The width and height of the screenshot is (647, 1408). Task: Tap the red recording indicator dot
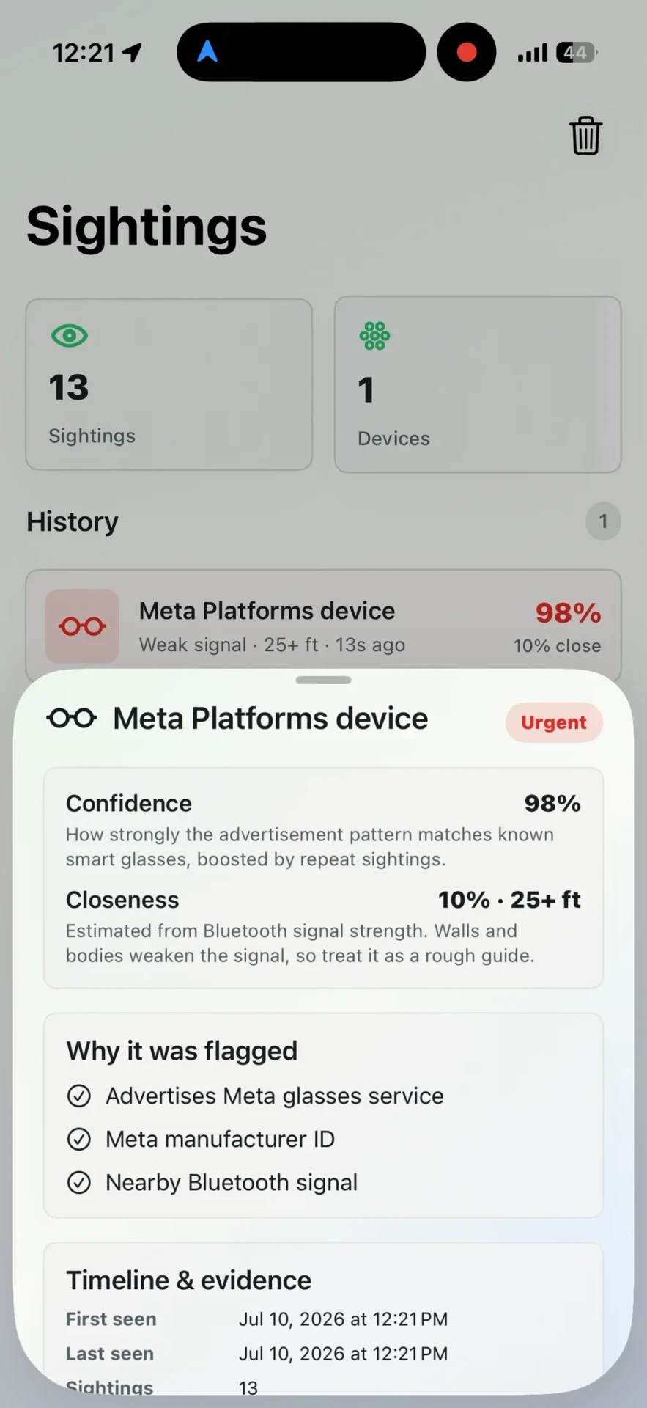coord(467,52)
